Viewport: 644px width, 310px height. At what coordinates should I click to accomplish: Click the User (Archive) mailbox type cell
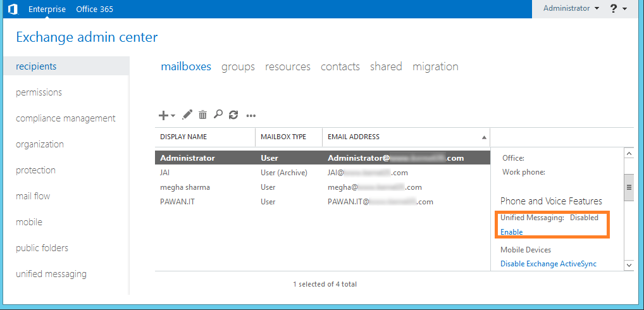click(x=284, y=173)
